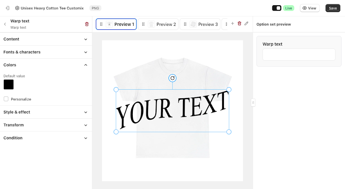
Task: Click the top-left resize handle of text
Action: click(x=116, y=90)
